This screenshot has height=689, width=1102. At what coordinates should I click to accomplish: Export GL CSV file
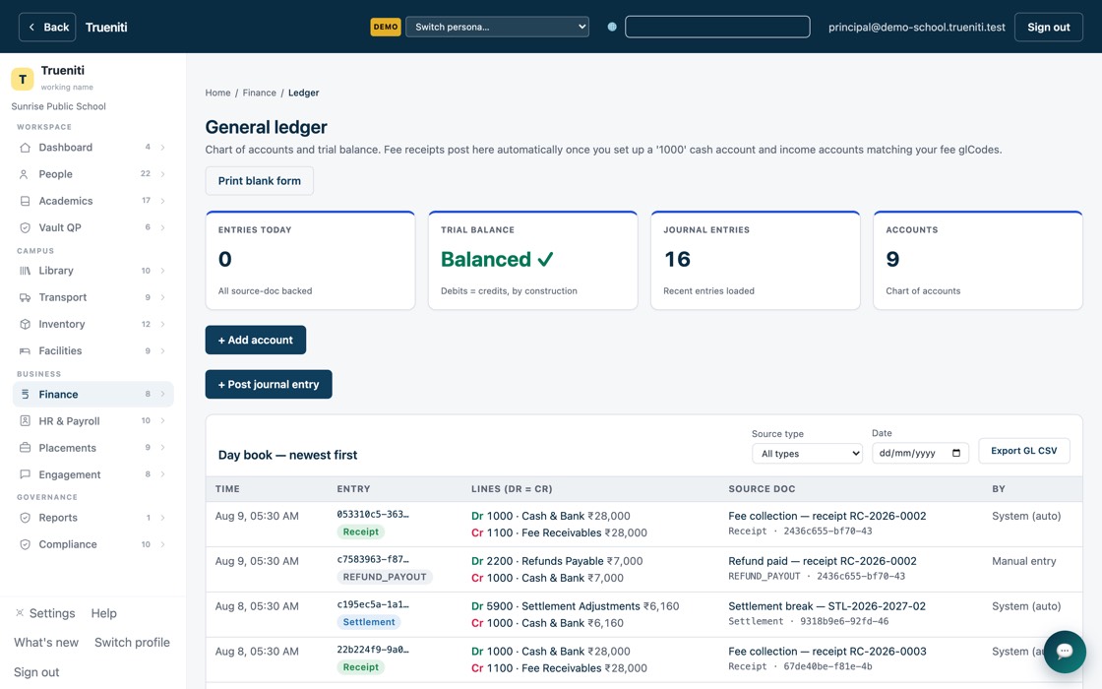coord(1024,451)
